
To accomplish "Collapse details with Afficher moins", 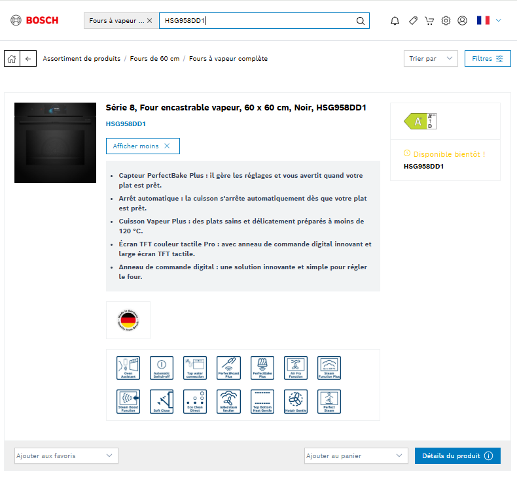I will point(143,146).
